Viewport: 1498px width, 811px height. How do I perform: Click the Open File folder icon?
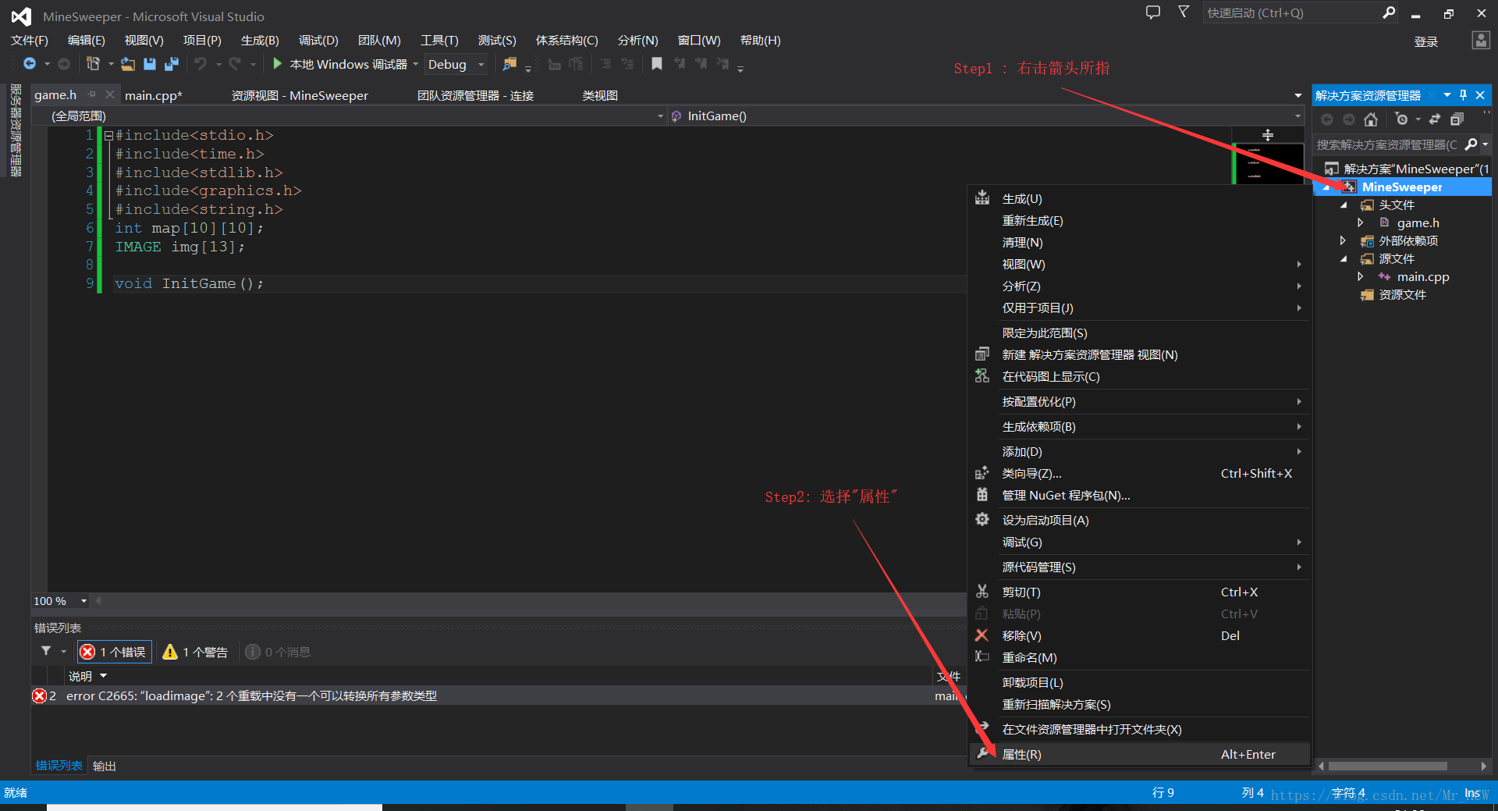127,64
